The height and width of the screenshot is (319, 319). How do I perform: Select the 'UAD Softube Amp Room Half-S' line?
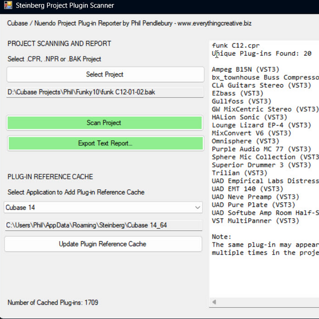point(265,213)
